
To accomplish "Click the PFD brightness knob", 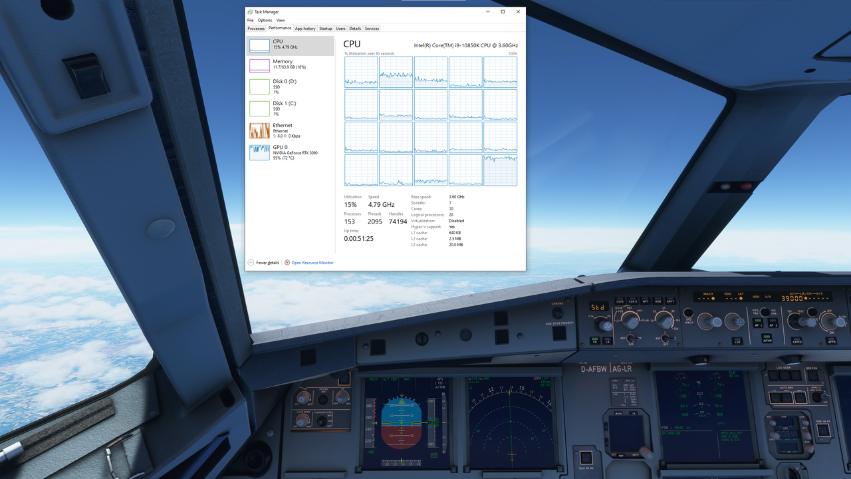I will coord(304,398).
